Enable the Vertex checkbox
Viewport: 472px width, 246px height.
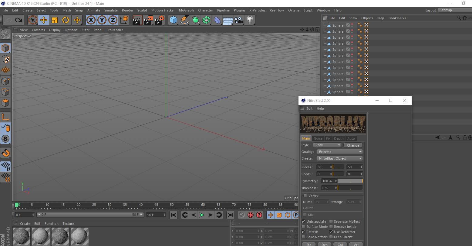coord(305,196)
